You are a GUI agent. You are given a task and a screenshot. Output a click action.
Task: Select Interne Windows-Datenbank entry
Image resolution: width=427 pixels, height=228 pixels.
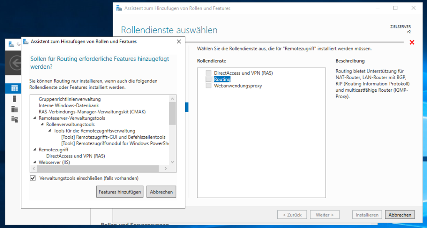pyautogui.click(x=69, y=105)
